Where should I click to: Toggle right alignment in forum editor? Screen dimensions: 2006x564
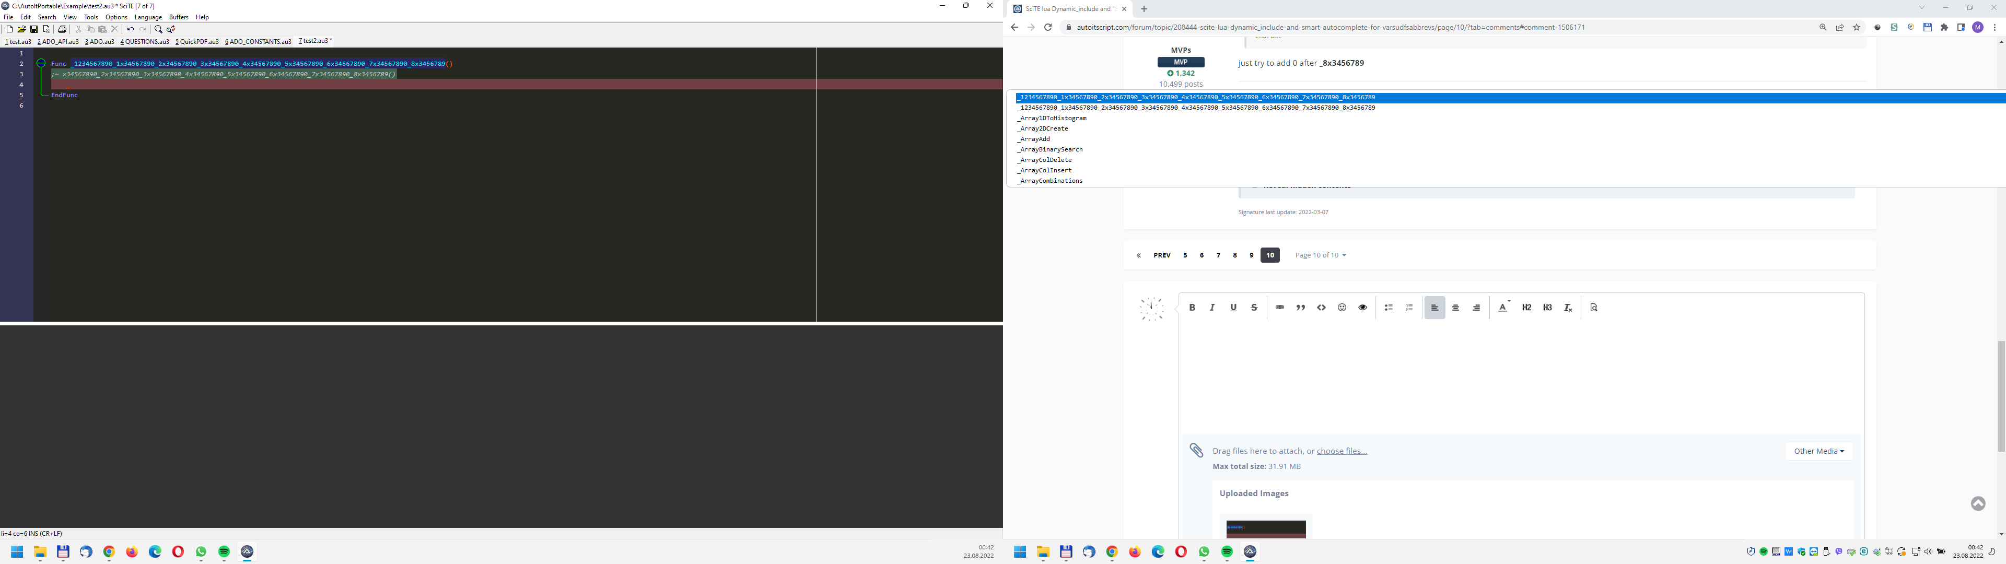click(x=1476, y=308)
